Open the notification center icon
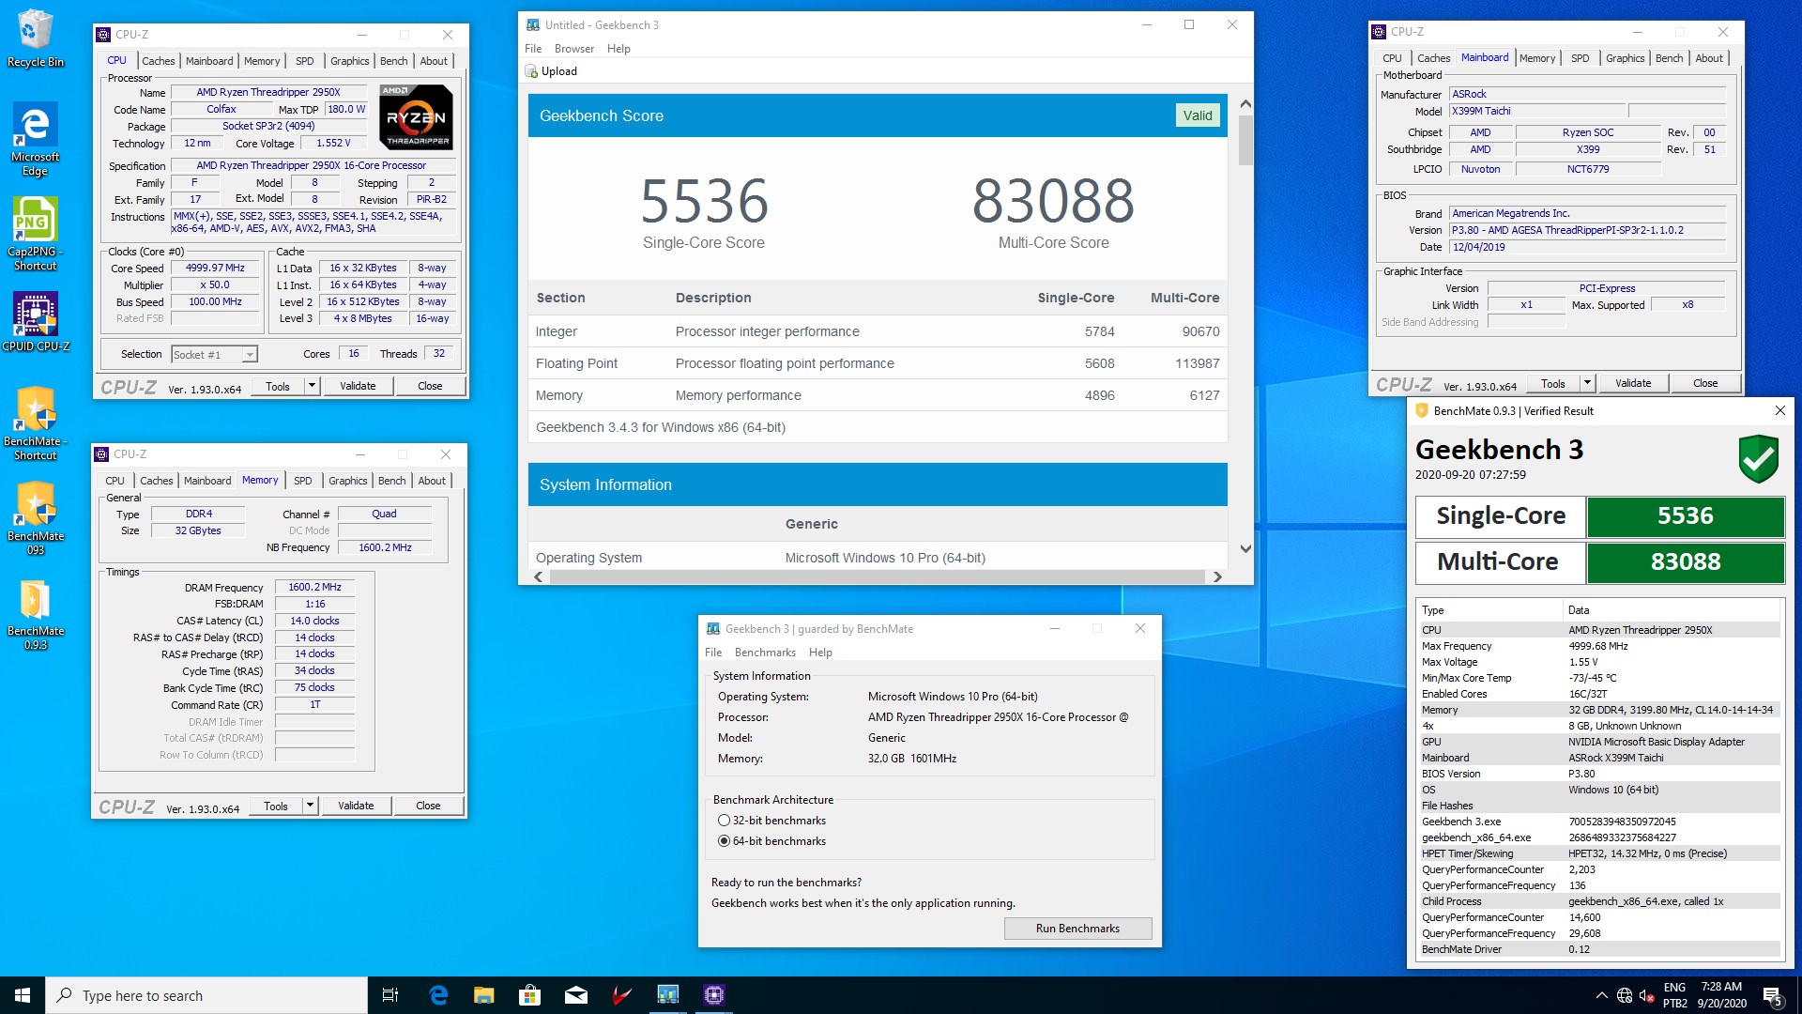Viewport: 1802px width, 1014px height. point(1773,996)
